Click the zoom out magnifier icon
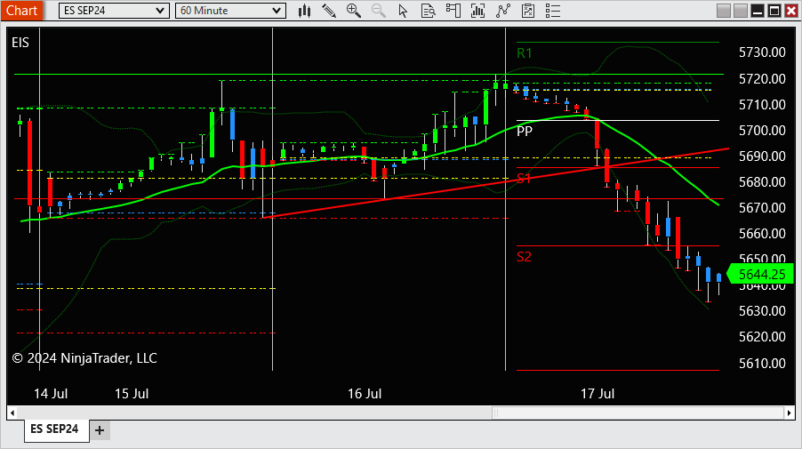Screen dimensions: 802x449 pyautogui.click(x=379, y=11)
